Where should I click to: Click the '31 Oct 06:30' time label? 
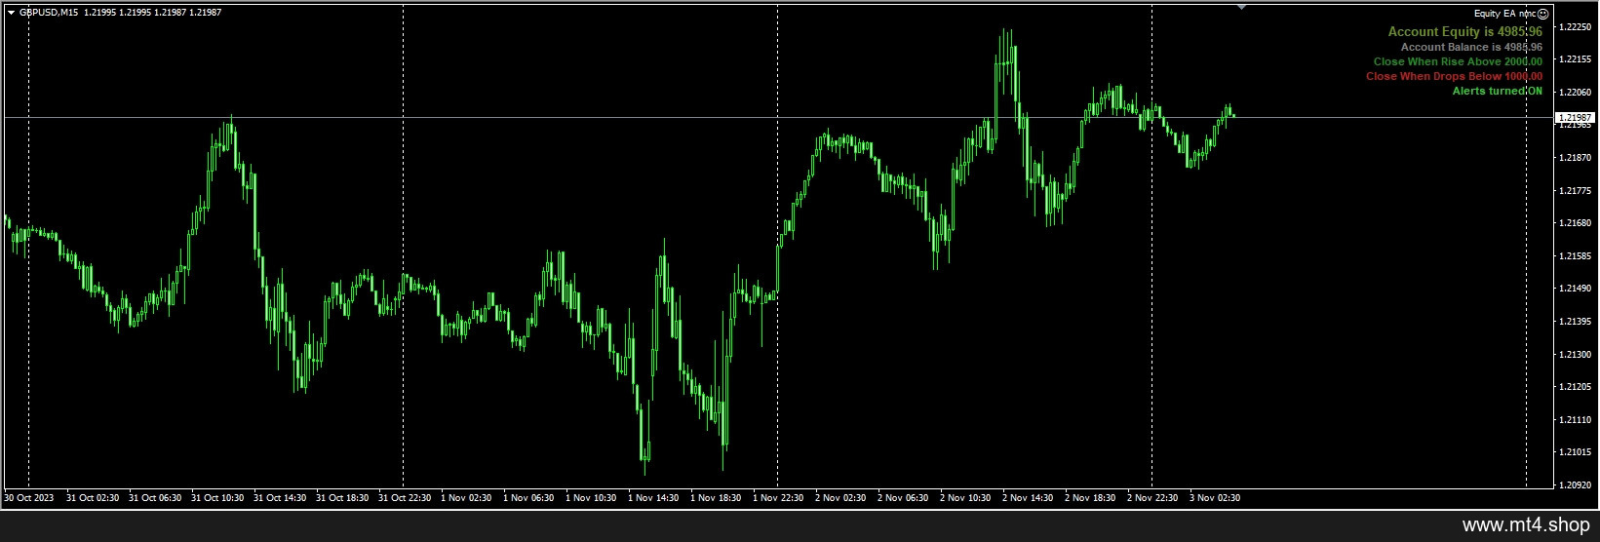155,498
